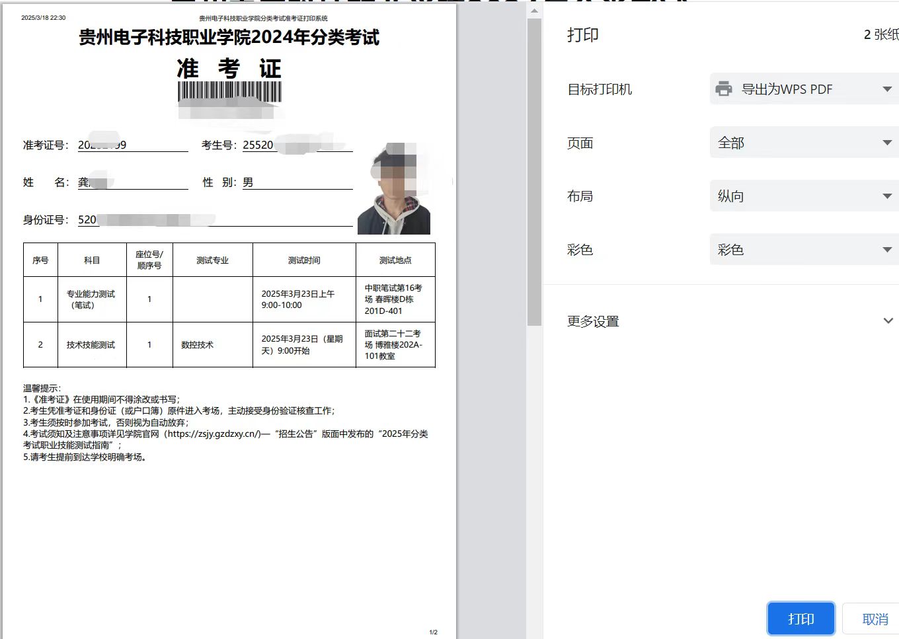The height and width of the screenshot is (639, 899).
Task: Click the preview pane vertical scrollbar thumb
Action: click(534, 172)
